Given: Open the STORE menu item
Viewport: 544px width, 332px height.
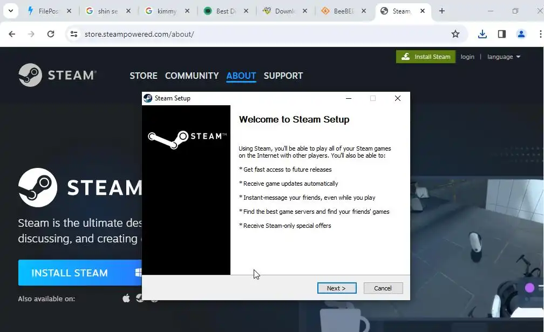Looking at the screenshot, I should [144, 76].
